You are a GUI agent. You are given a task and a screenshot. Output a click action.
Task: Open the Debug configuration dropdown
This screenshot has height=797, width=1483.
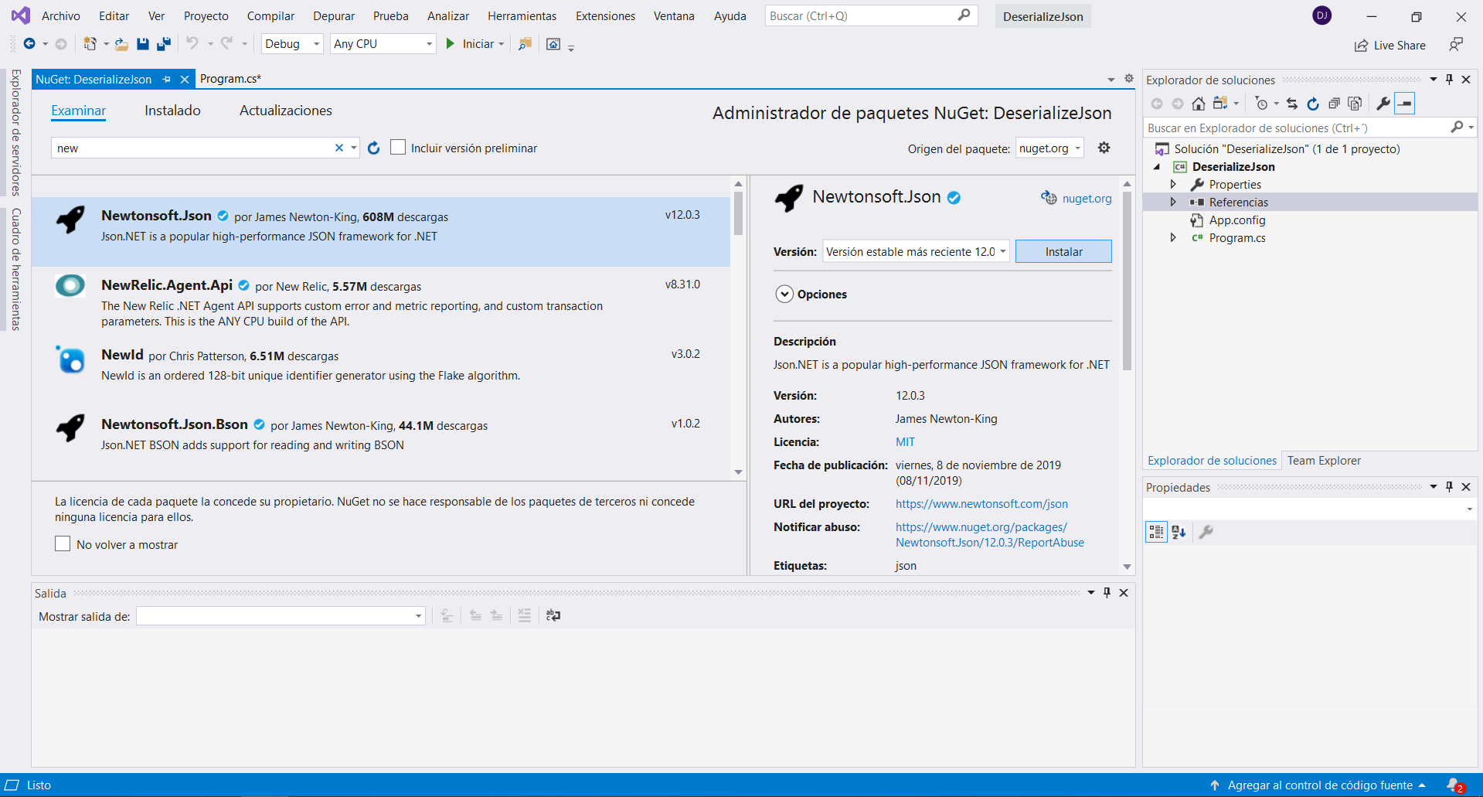292,44
